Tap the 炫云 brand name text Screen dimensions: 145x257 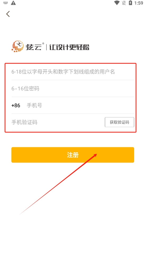click(34, 47)
